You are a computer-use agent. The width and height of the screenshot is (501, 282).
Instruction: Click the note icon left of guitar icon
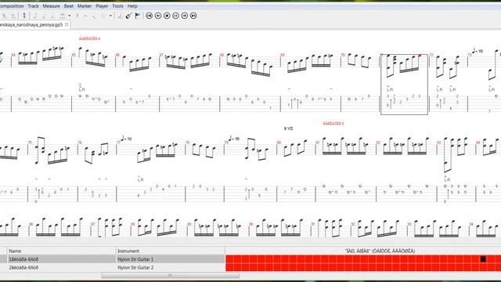coord(120,16)
